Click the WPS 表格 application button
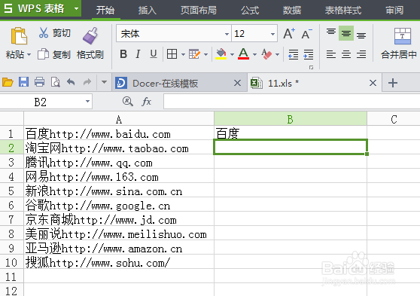This screenshot has height=296, width=420. (x=41, y=8)
